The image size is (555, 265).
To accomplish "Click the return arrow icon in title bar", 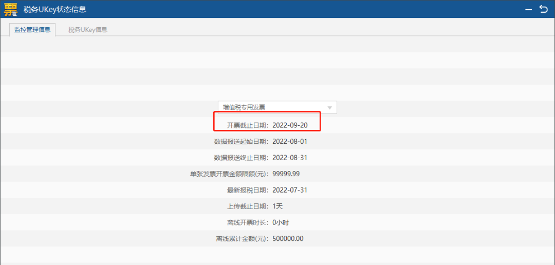I will pos(543,9).
